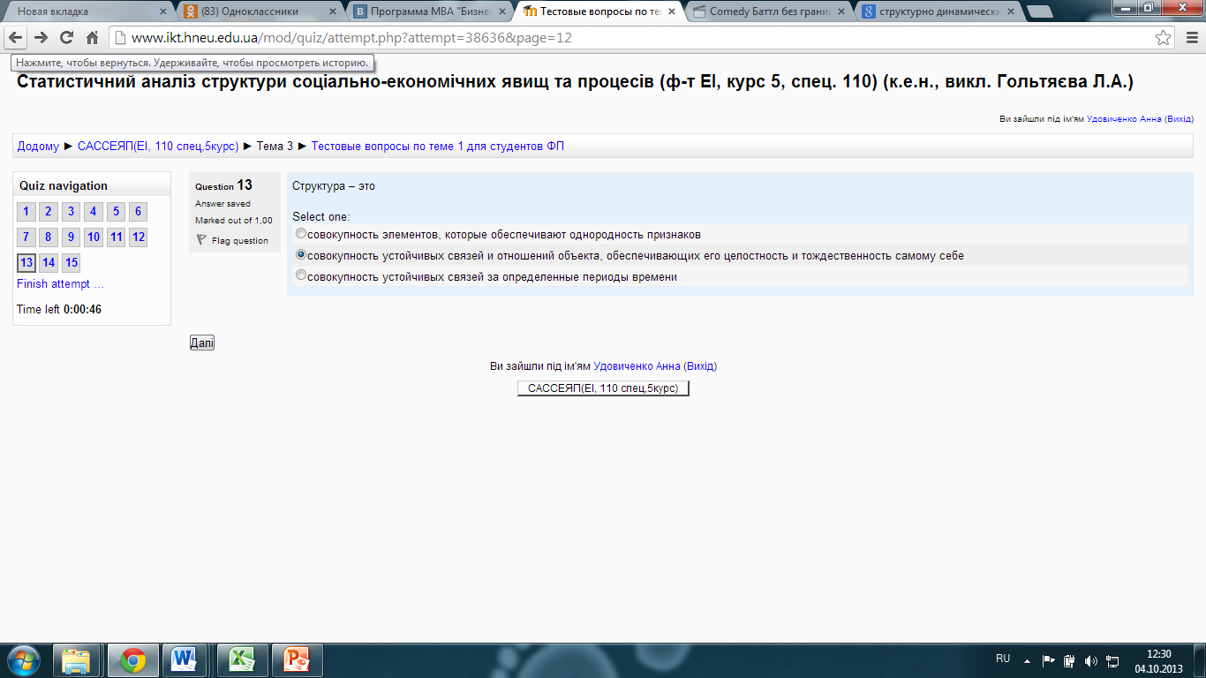Click the Finish attempt link
This screenshot has width=1206, height=678.
pos(60,284)
